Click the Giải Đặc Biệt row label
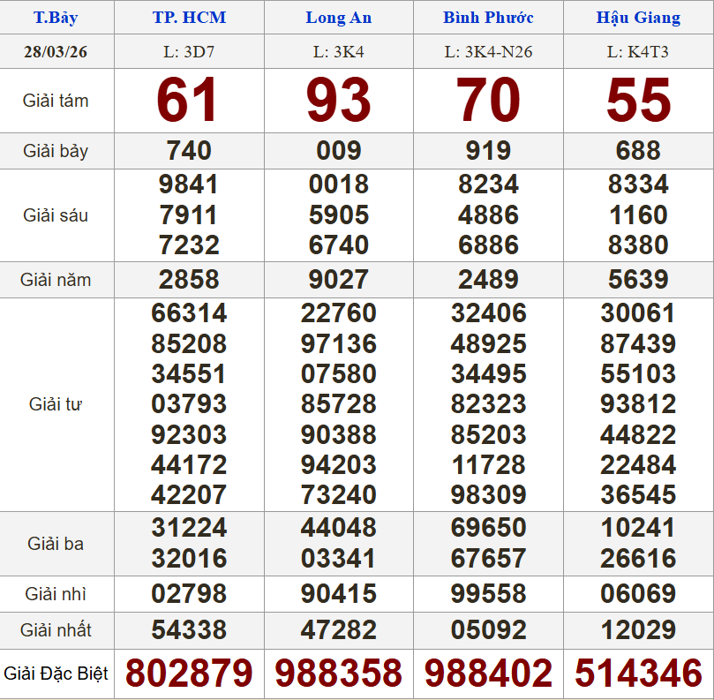The image size is (714, 700). click(x=56, y=674)
